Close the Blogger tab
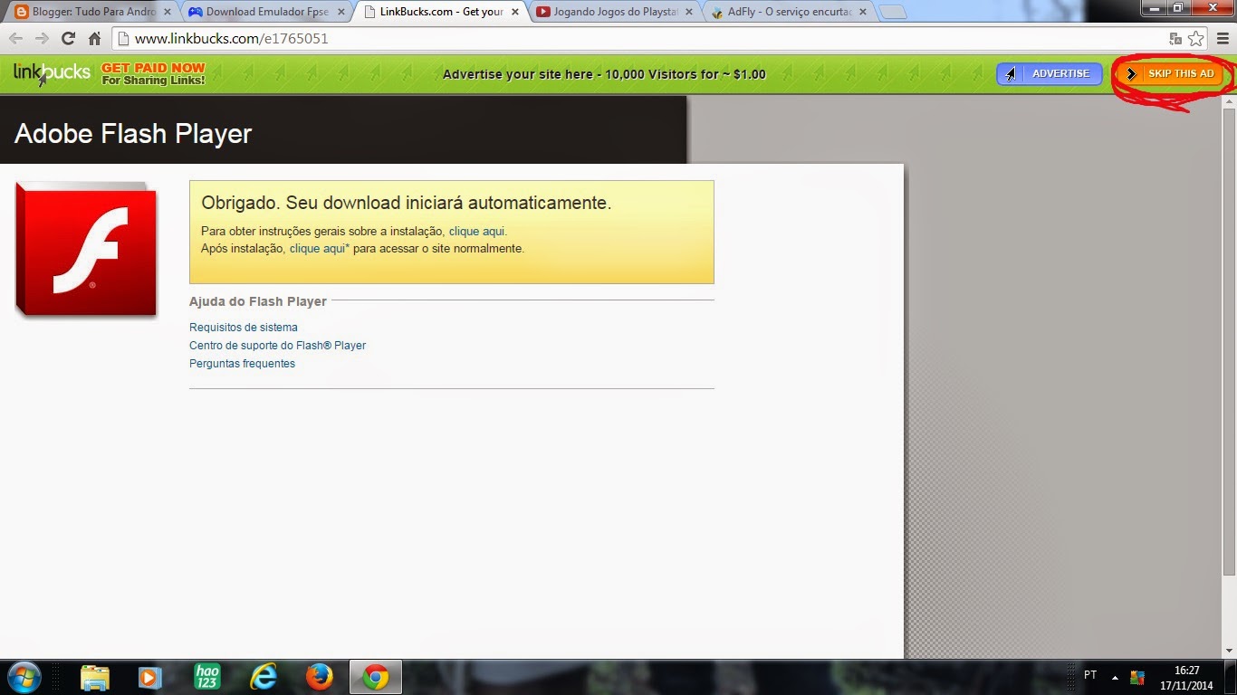Screen dimensions: 1237x695 (167, 12)
